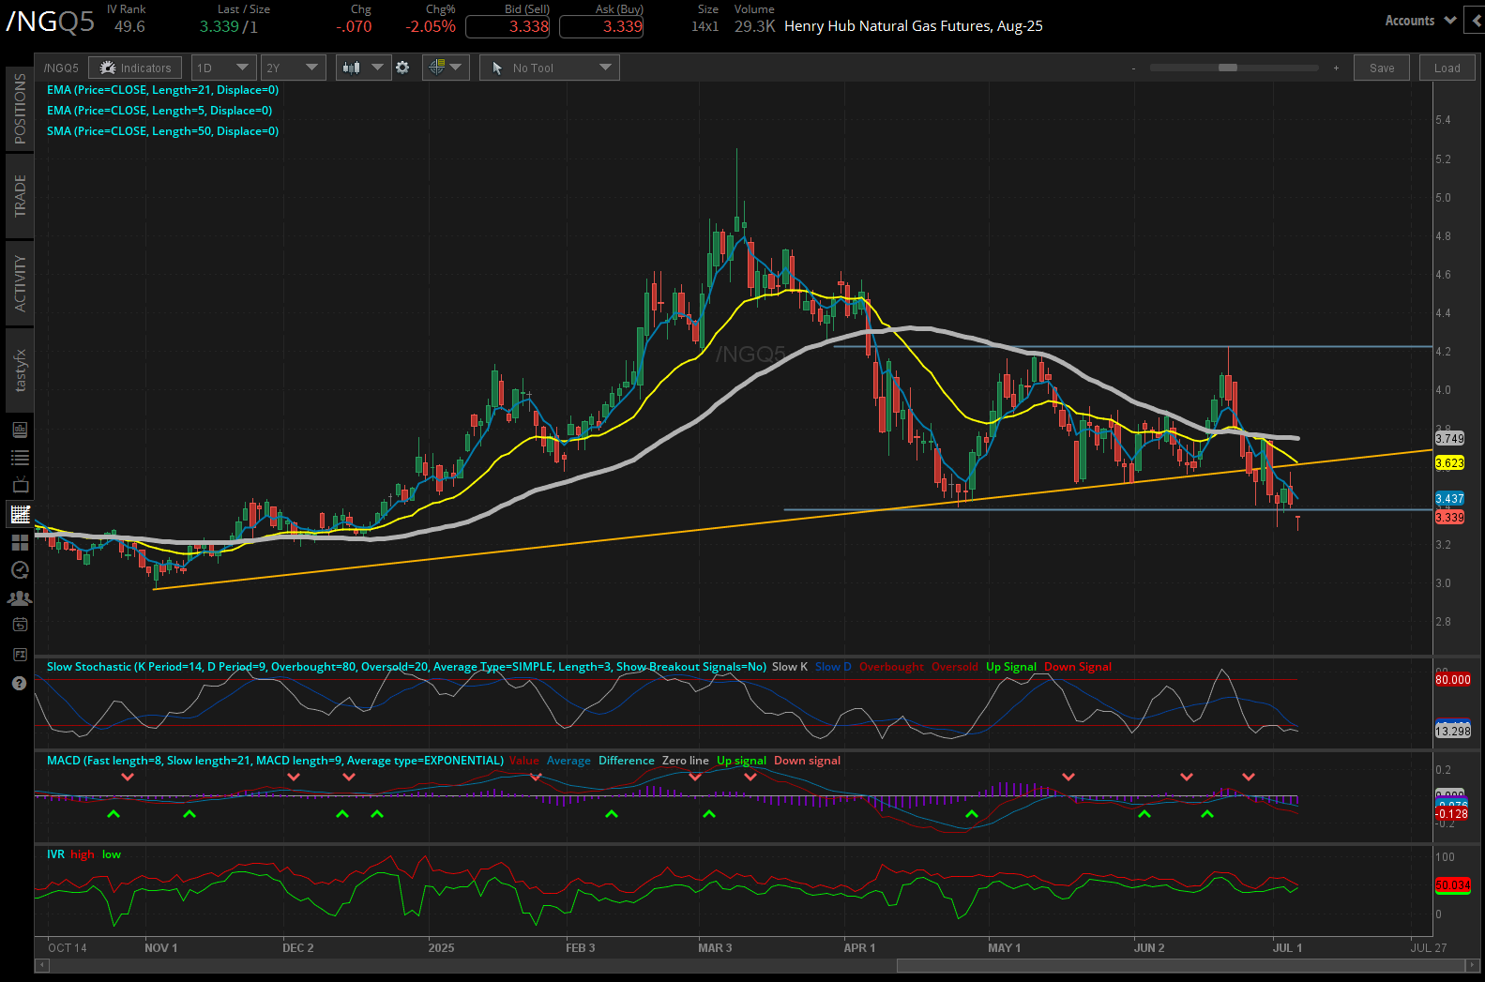This screenshot has width=1485, height=982.
Task: Open the Indicators menu button
Action: click(x=136, y=68)
